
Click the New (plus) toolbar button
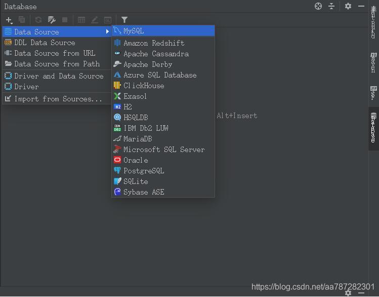click(x=9, y=20)
